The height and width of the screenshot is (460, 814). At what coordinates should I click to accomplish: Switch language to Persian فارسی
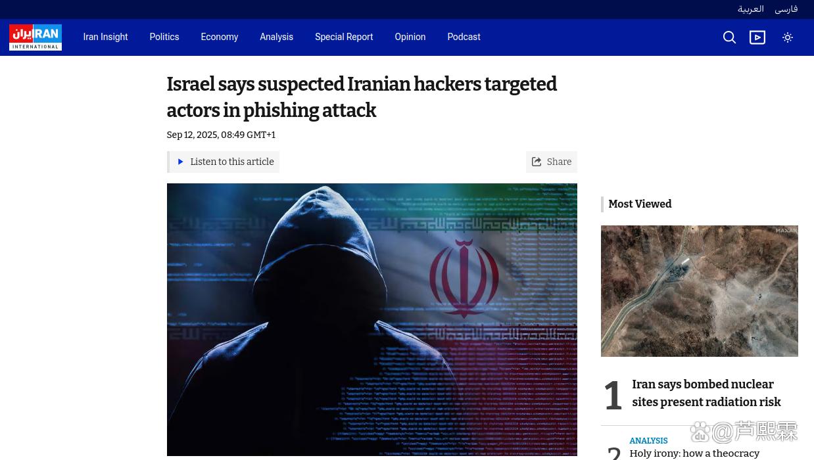point(786,9)
